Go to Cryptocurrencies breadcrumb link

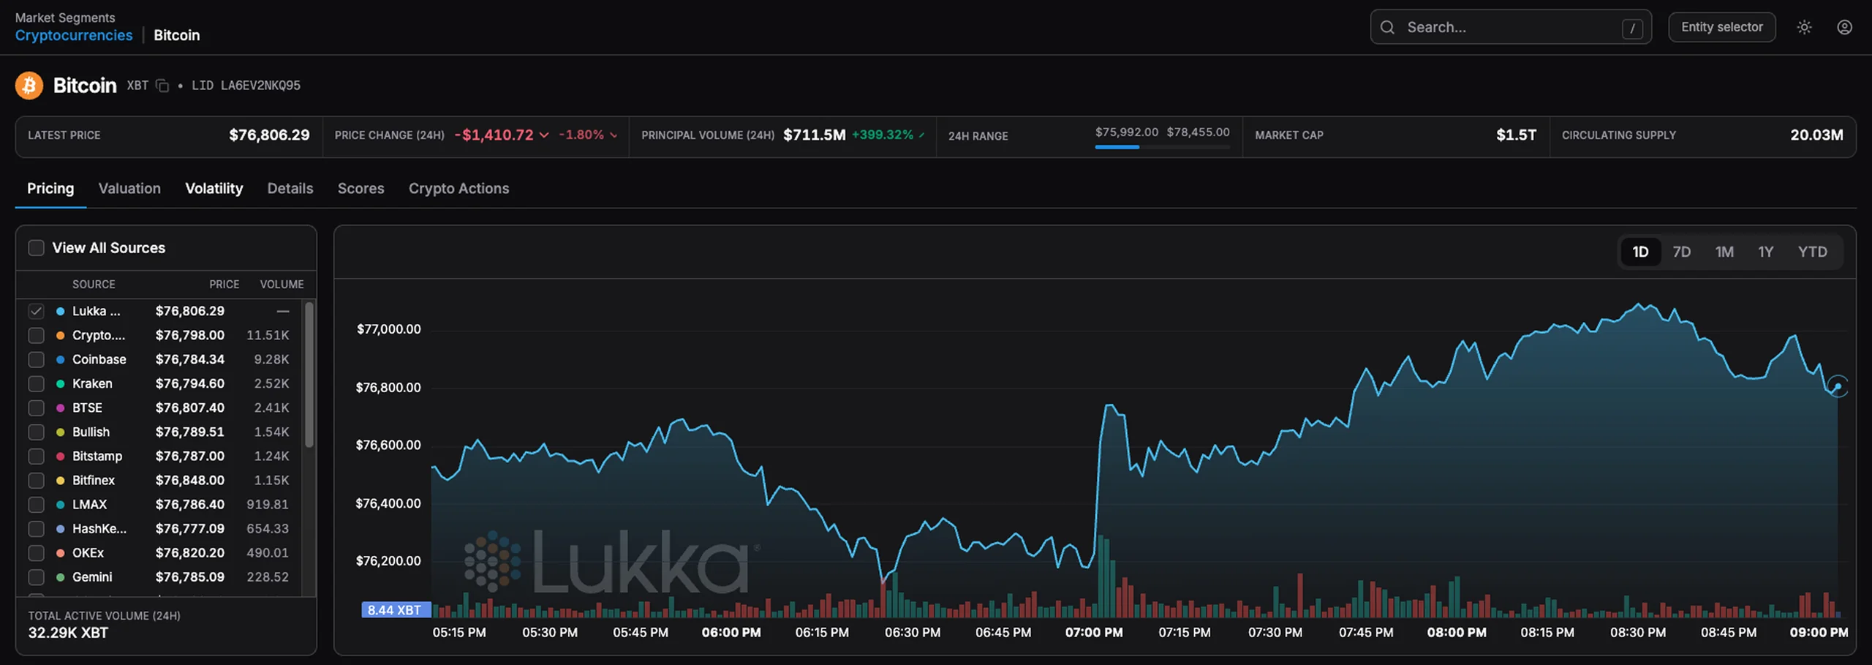[x=74, y=35]
